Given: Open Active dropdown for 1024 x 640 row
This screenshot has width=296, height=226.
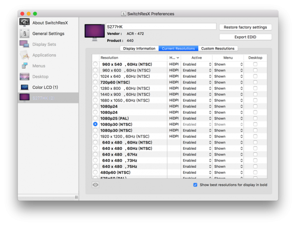Looking at the screenshot, I should click(197, 76).
